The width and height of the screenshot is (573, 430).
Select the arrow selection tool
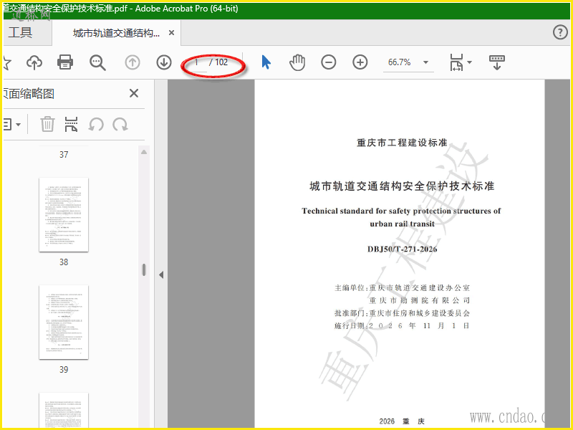[266, 62]
